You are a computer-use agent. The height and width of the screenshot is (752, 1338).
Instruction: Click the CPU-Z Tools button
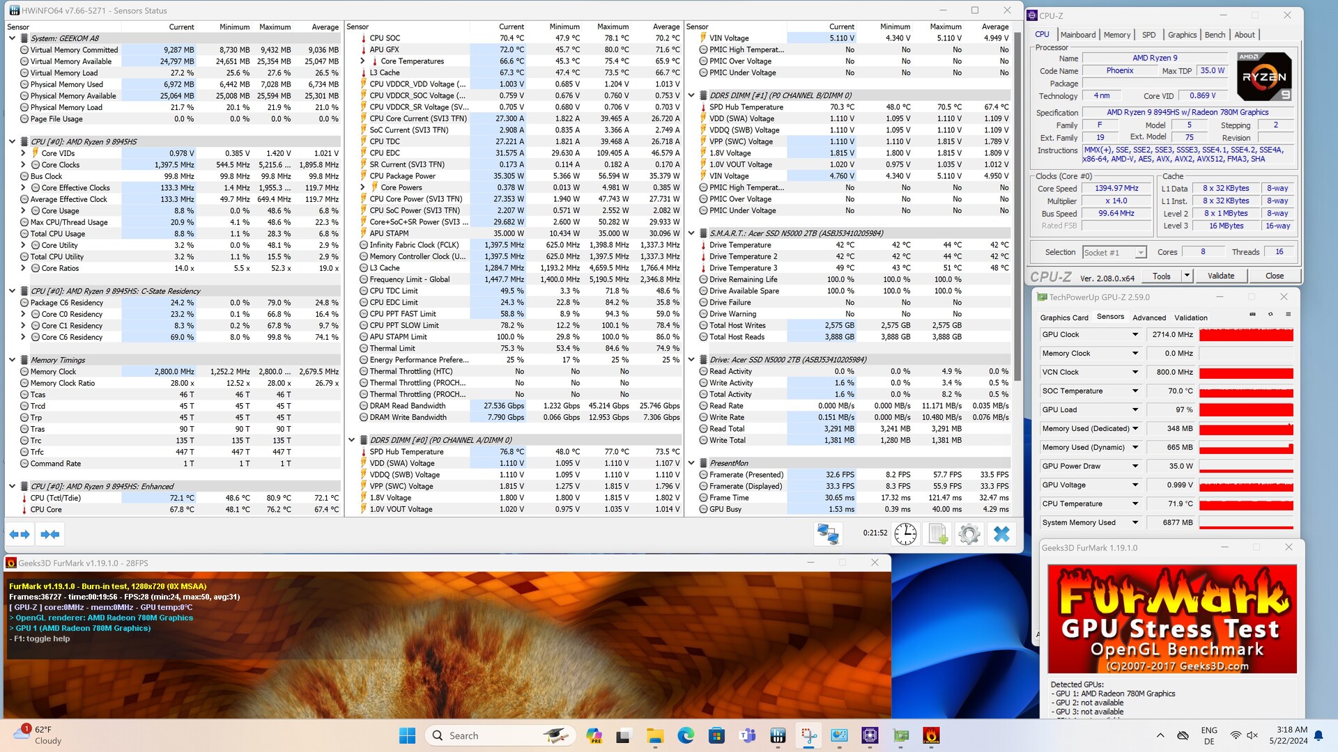point(1161,276)
